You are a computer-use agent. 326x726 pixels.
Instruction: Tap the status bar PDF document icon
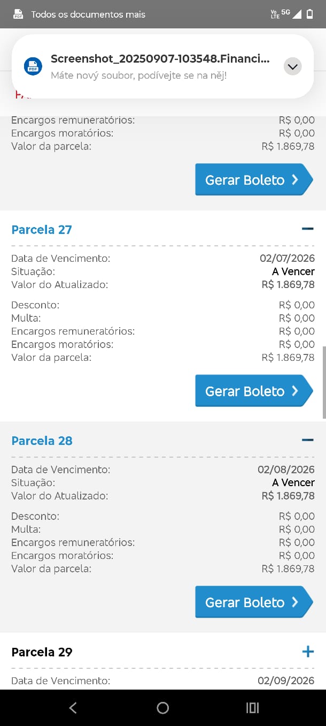(x=19, y=14)
